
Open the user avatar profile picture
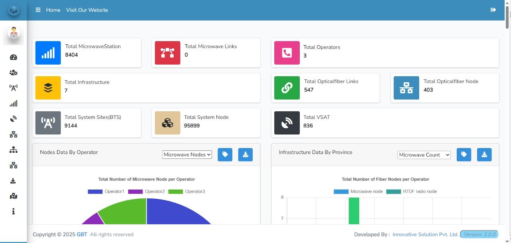pos(14,34)
